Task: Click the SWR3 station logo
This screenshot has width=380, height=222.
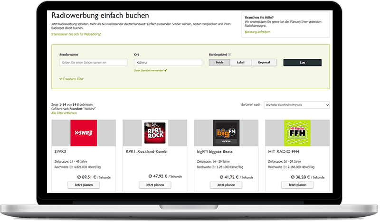Action: 84,133
